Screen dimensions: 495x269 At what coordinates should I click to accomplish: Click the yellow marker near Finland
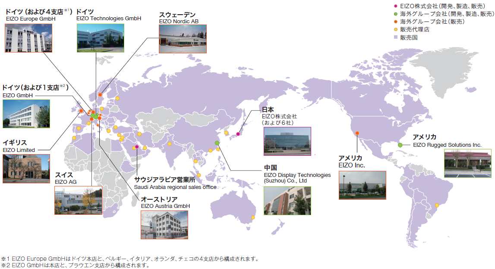[117, 98]
